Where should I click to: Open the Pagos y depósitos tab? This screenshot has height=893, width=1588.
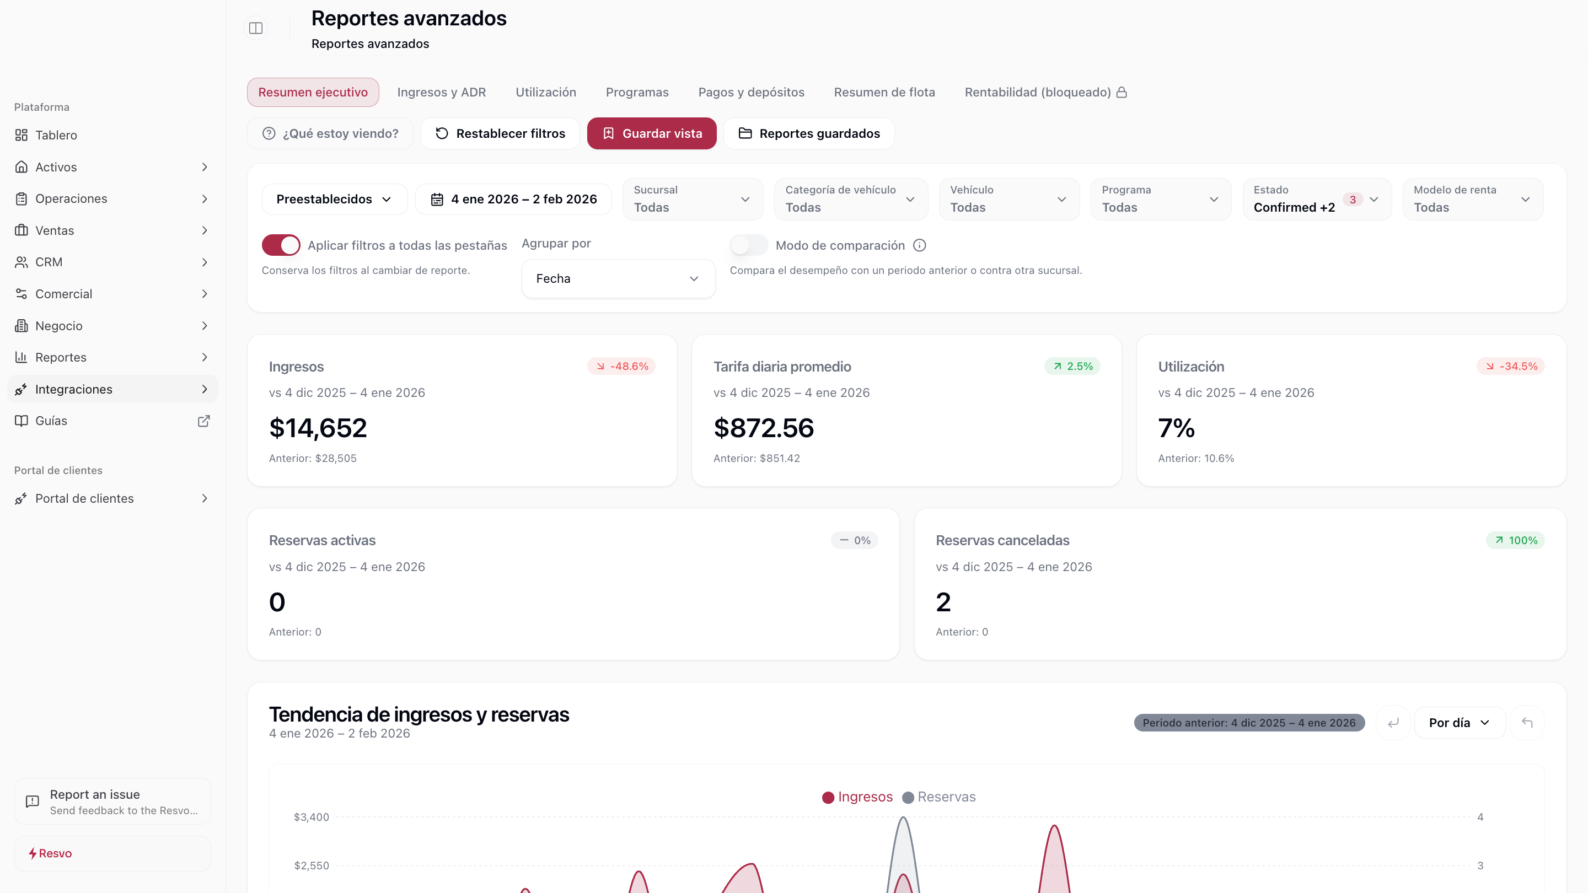click(751, 93)
